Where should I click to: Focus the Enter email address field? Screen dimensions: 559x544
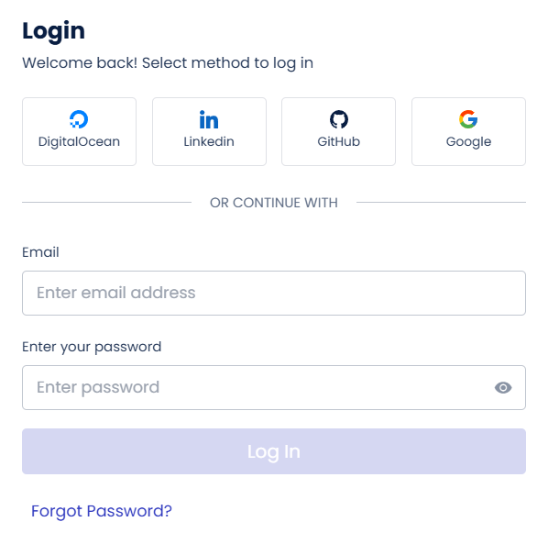click(x=273, y=294)
